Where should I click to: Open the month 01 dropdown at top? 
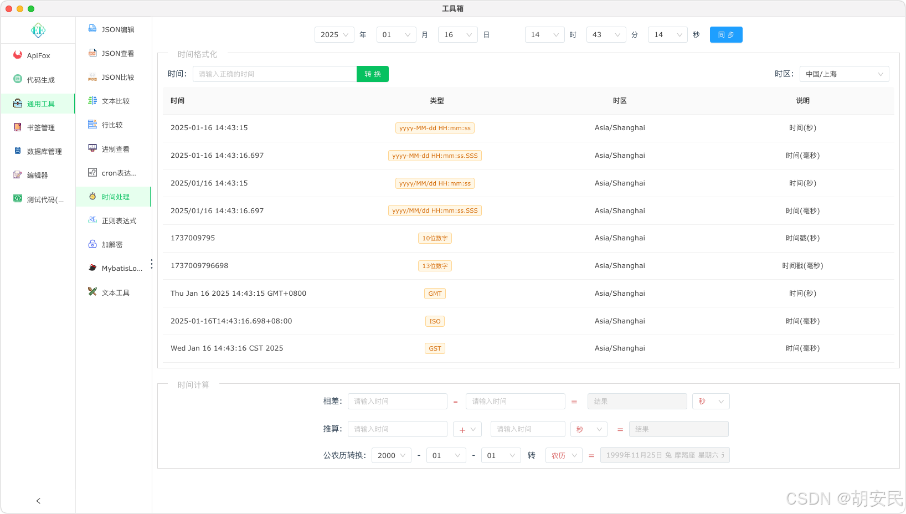click(x=397, y=34)
